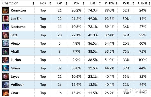Select the Gnar champion portrait

click(x=6, y=93)
